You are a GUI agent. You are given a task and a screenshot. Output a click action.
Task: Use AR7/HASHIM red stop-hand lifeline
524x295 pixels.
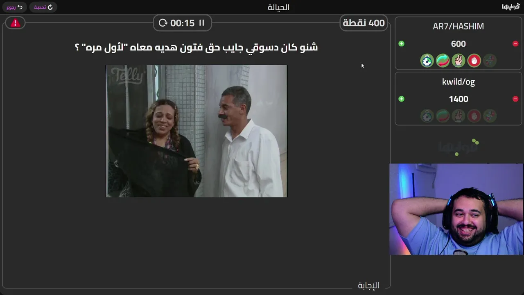pyautogui.click(x=474, y=61)
